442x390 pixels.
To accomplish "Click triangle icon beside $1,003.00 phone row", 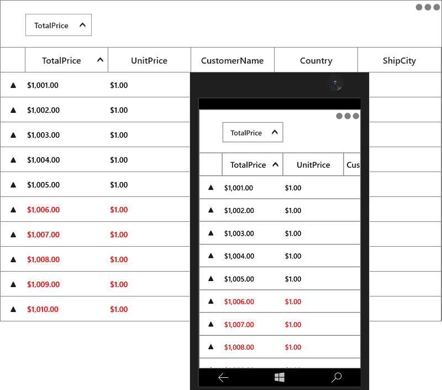I will coord(211,233).
